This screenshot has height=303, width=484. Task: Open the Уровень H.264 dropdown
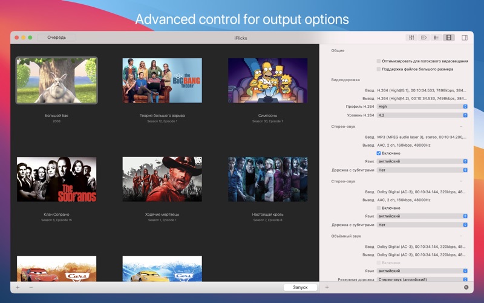pyautogui.click(x=422, y=115)
